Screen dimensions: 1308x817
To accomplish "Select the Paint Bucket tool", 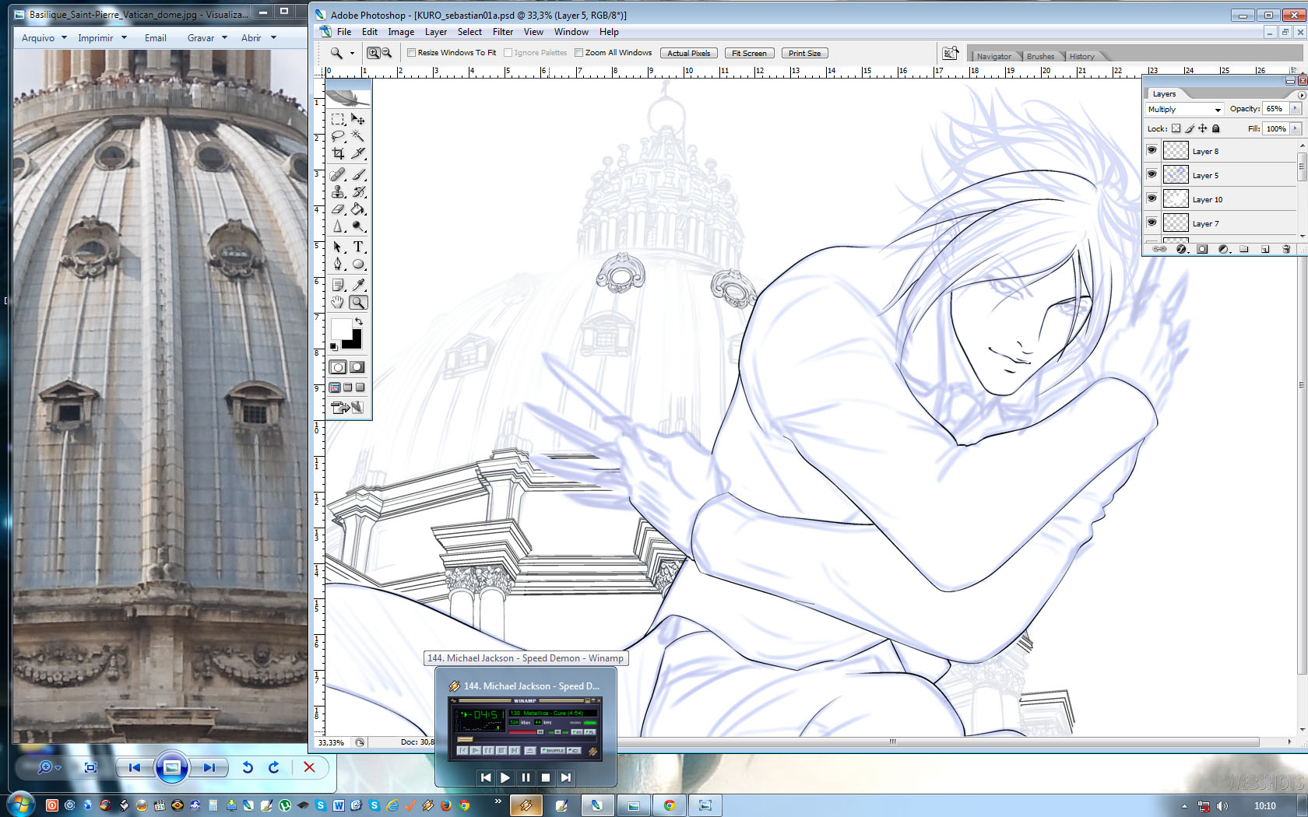I will 357,209.
